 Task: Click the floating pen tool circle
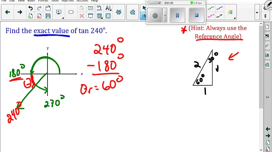pyautogui.click(x=269, y=5)
